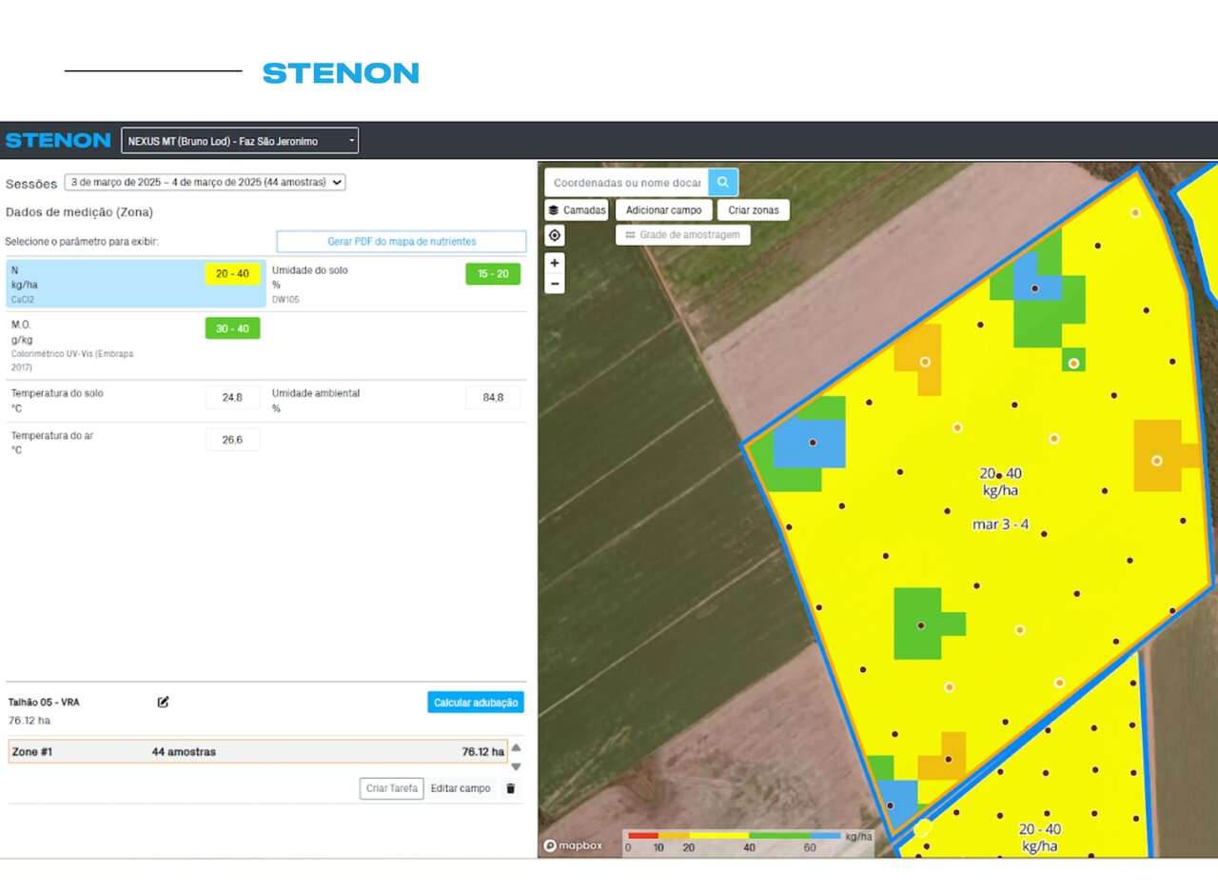The width and height of the screenshot is (1218, 894).
Task: Click the STENON logo in the app header
Action: 58,141
